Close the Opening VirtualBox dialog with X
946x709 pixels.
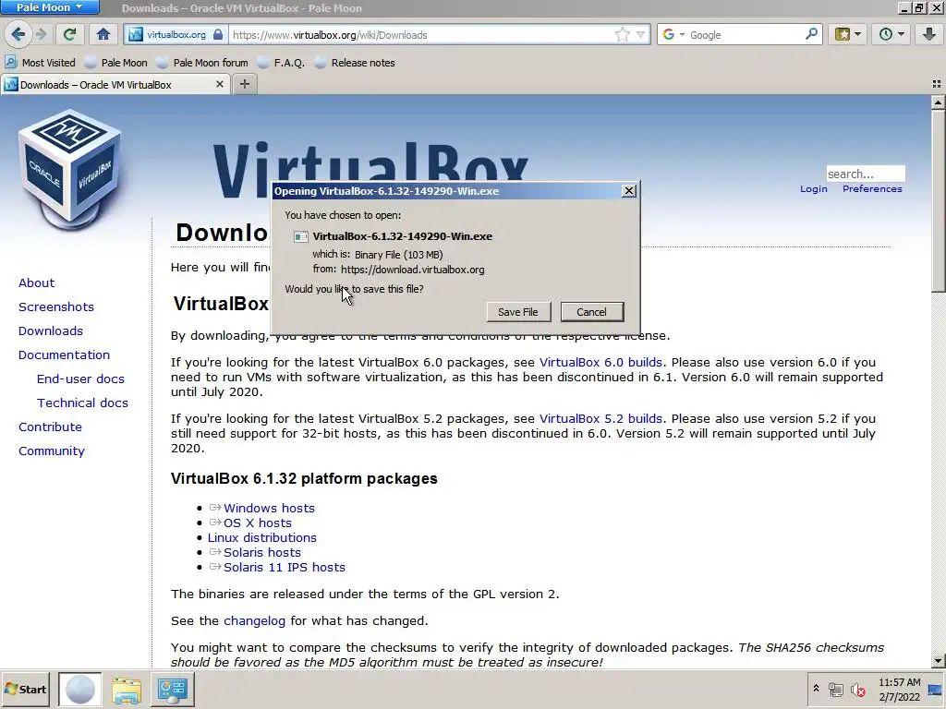[x=628, y=190]
